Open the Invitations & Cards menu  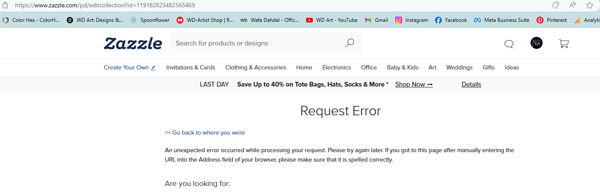[x=191, y=67]
